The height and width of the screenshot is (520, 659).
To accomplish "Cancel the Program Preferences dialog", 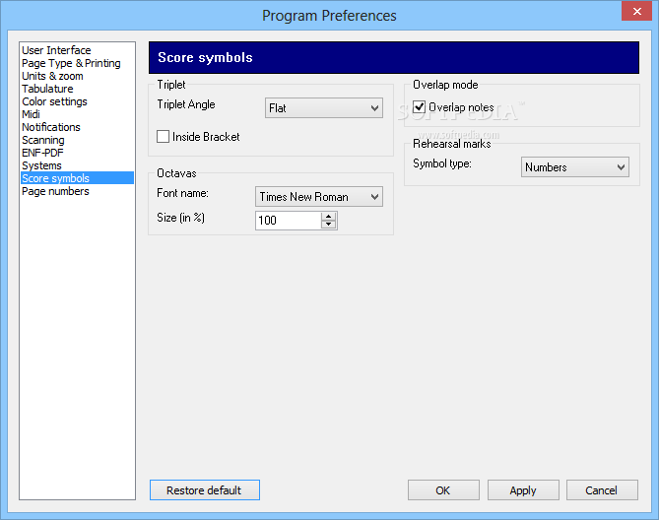I will coord(602,490).
